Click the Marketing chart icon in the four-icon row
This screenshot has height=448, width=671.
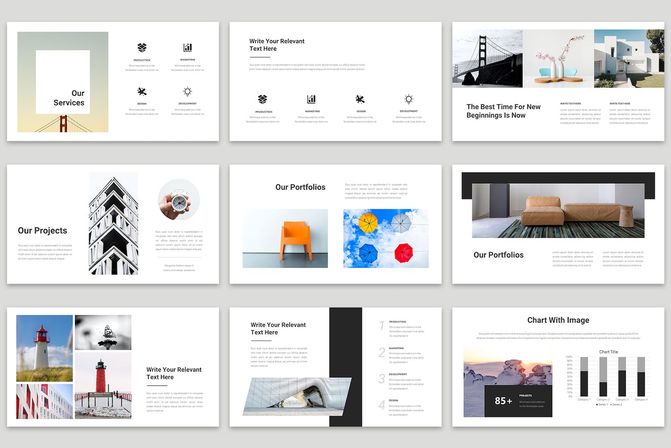(312, 99)
